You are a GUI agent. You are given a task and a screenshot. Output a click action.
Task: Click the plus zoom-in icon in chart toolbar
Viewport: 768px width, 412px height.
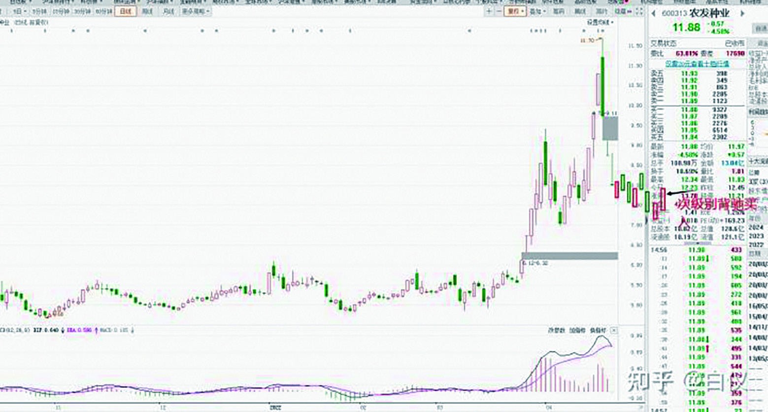point(489,11)
